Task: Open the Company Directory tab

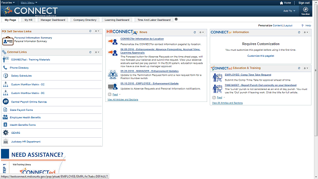Action: coord(85,20)
